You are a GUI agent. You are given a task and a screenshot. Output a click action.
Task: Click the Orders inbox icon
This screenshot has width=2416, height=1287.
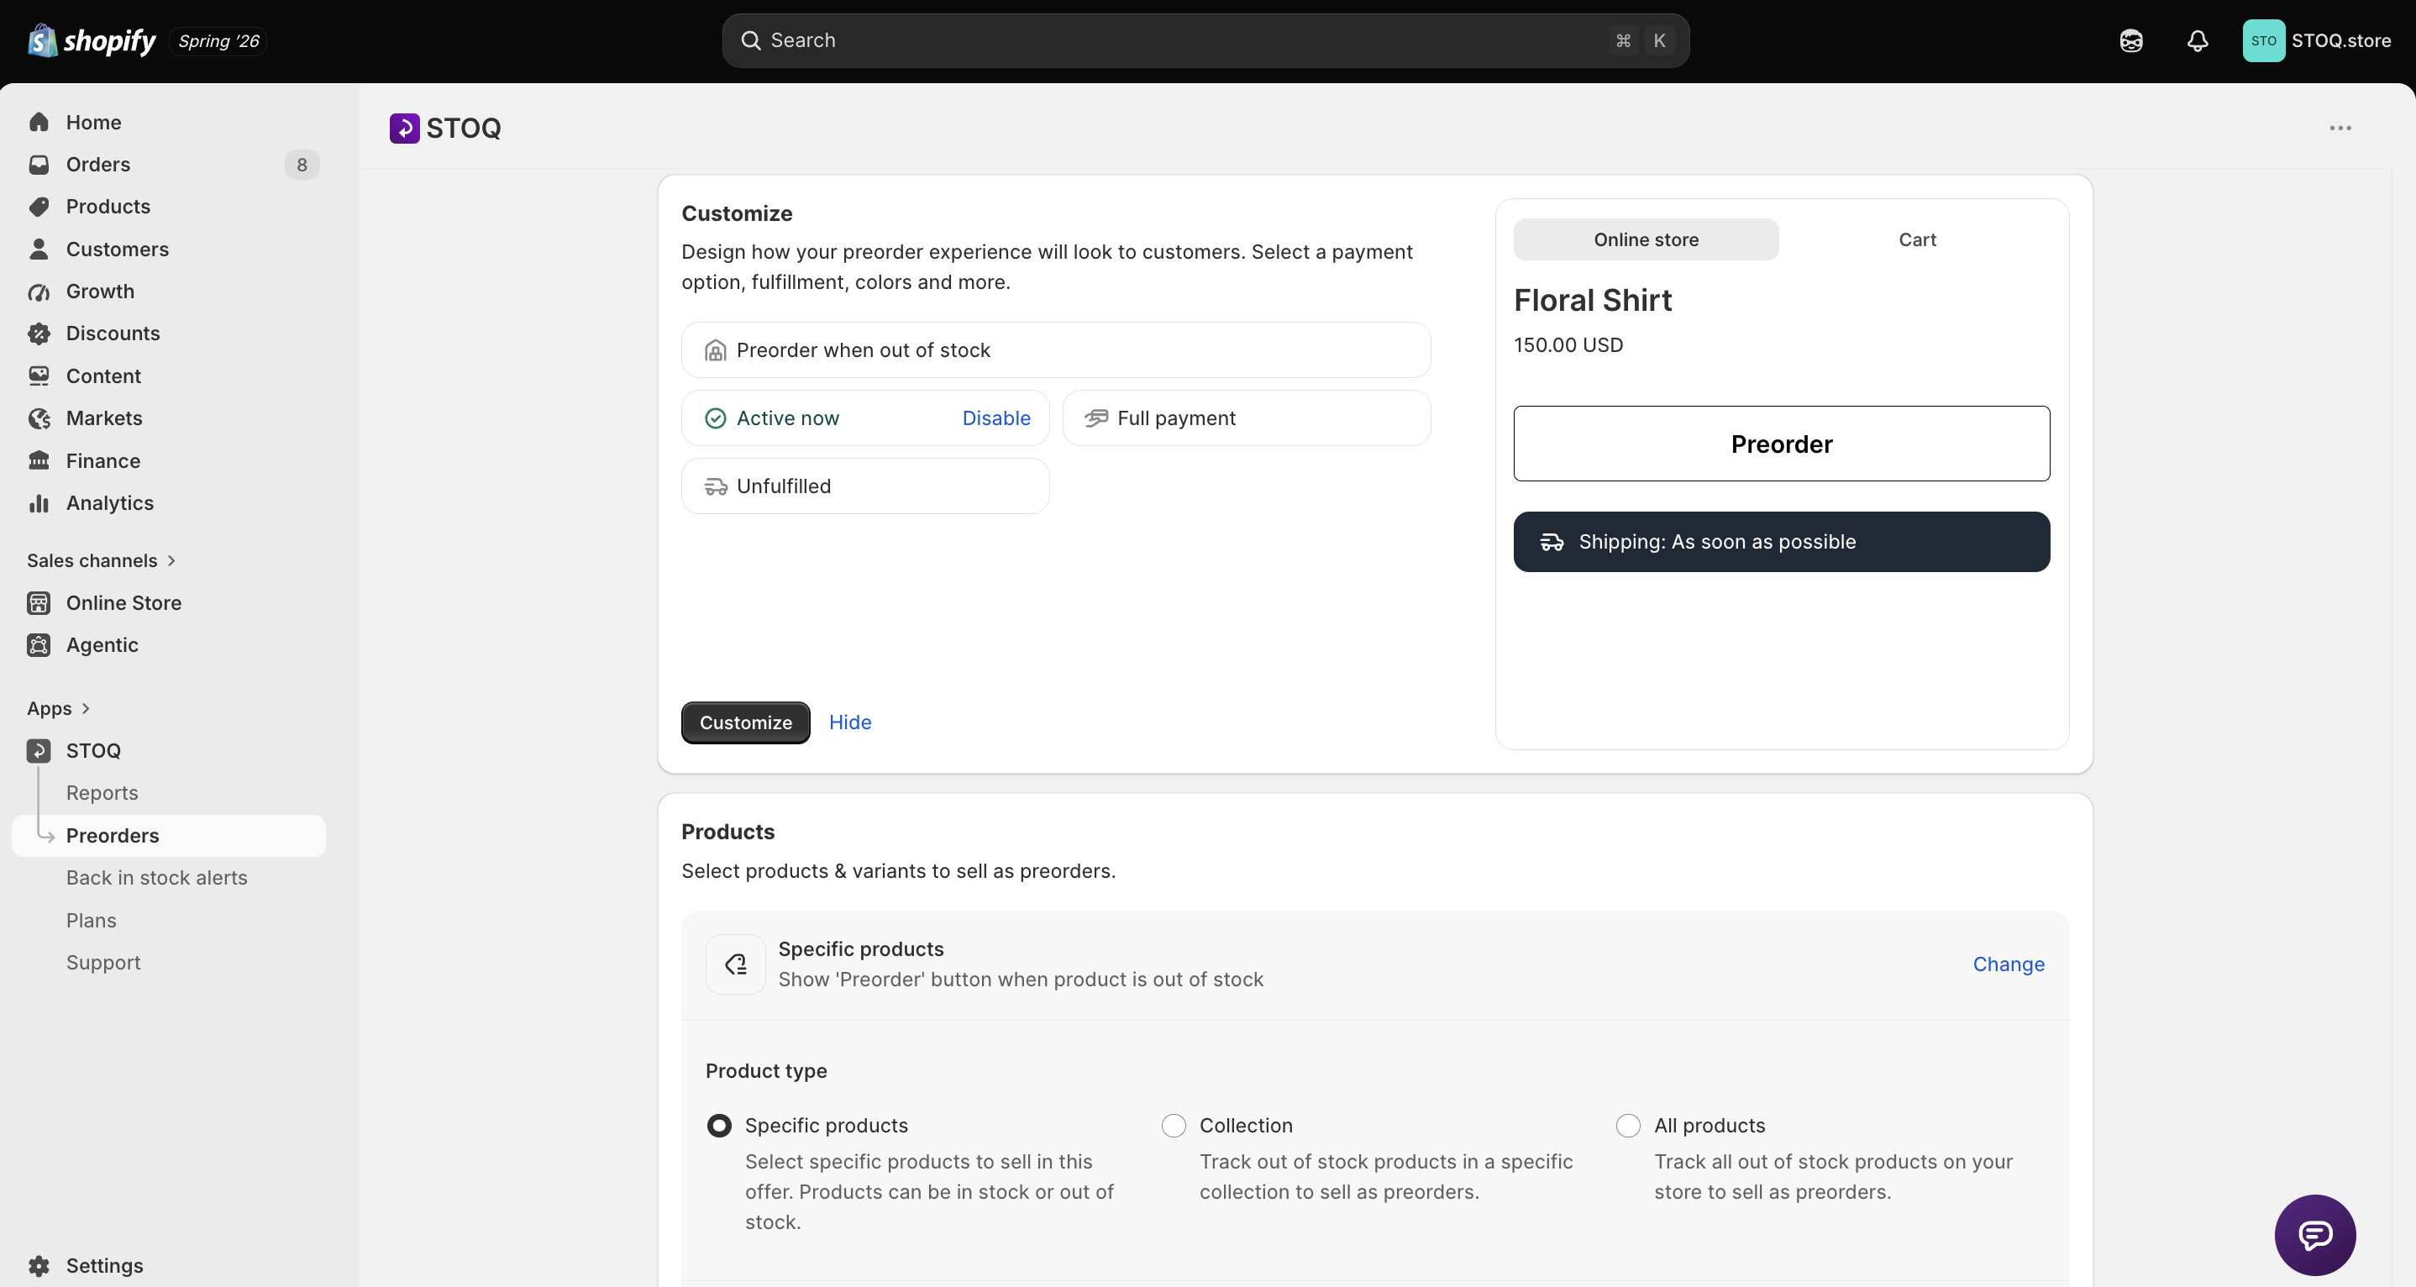39,164
